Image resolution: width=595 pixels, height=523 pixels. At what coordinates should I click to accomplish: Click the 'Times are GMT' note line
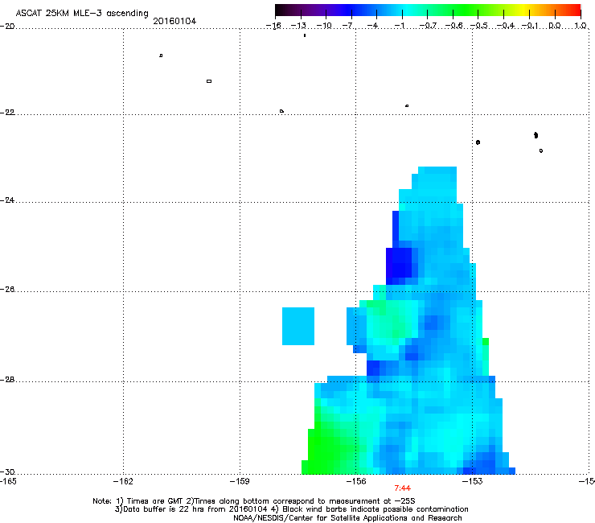point(254,501)
